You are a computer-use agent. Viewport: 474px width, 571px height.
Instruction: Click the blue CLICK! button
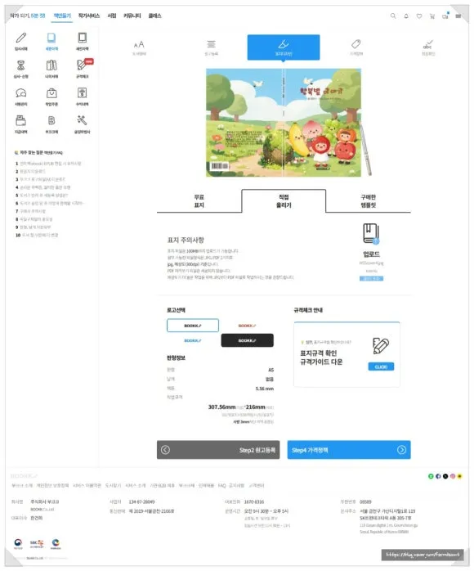pos(381,366)
